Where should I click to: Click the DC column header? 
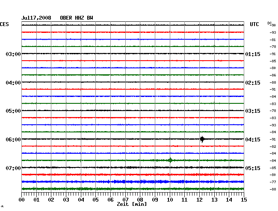(269, 23)
